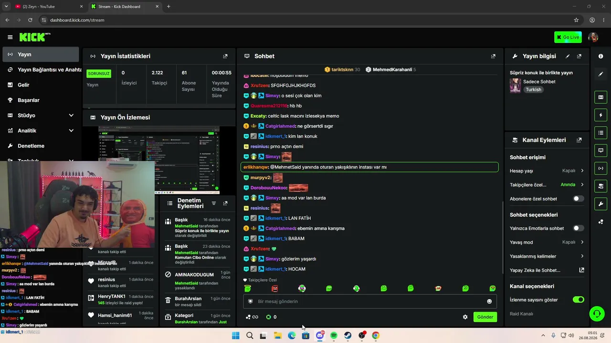Image resolution: width=611 pixels, height=343 pixels.
Task: Toggle Abonelere özel sohbet switch
Action: [578, 199]
